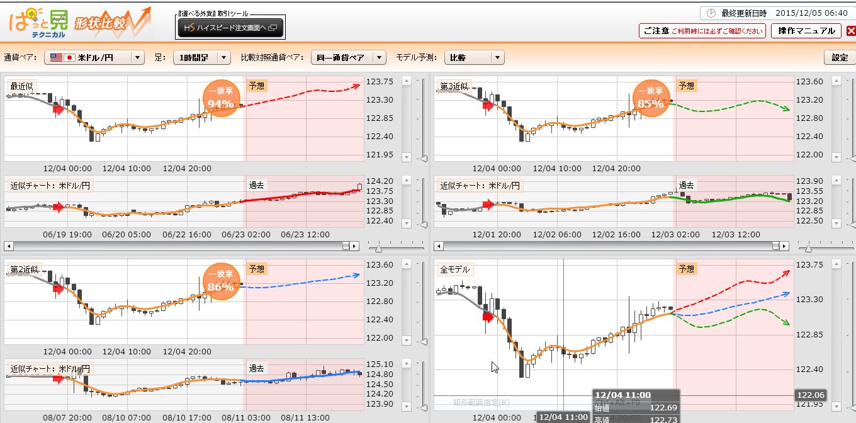The image size is (856, 423).
Task: Click the 第2近似 chart label
Action: click(x=24, y=269)
